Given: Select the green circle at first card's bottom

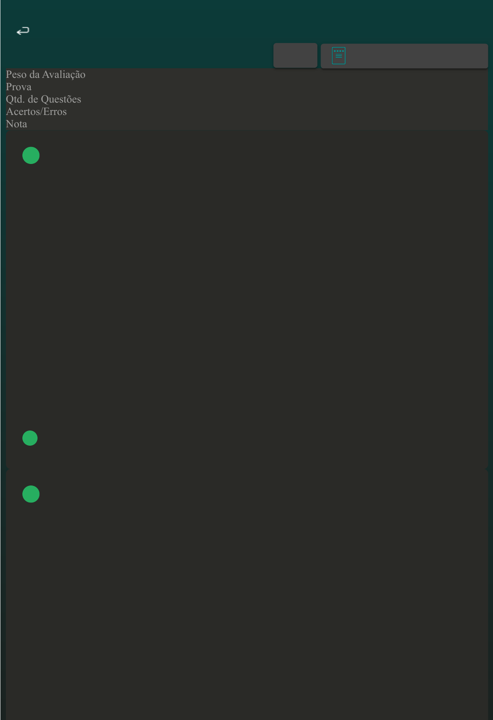Looking at the screenshot, I should 30,438.
